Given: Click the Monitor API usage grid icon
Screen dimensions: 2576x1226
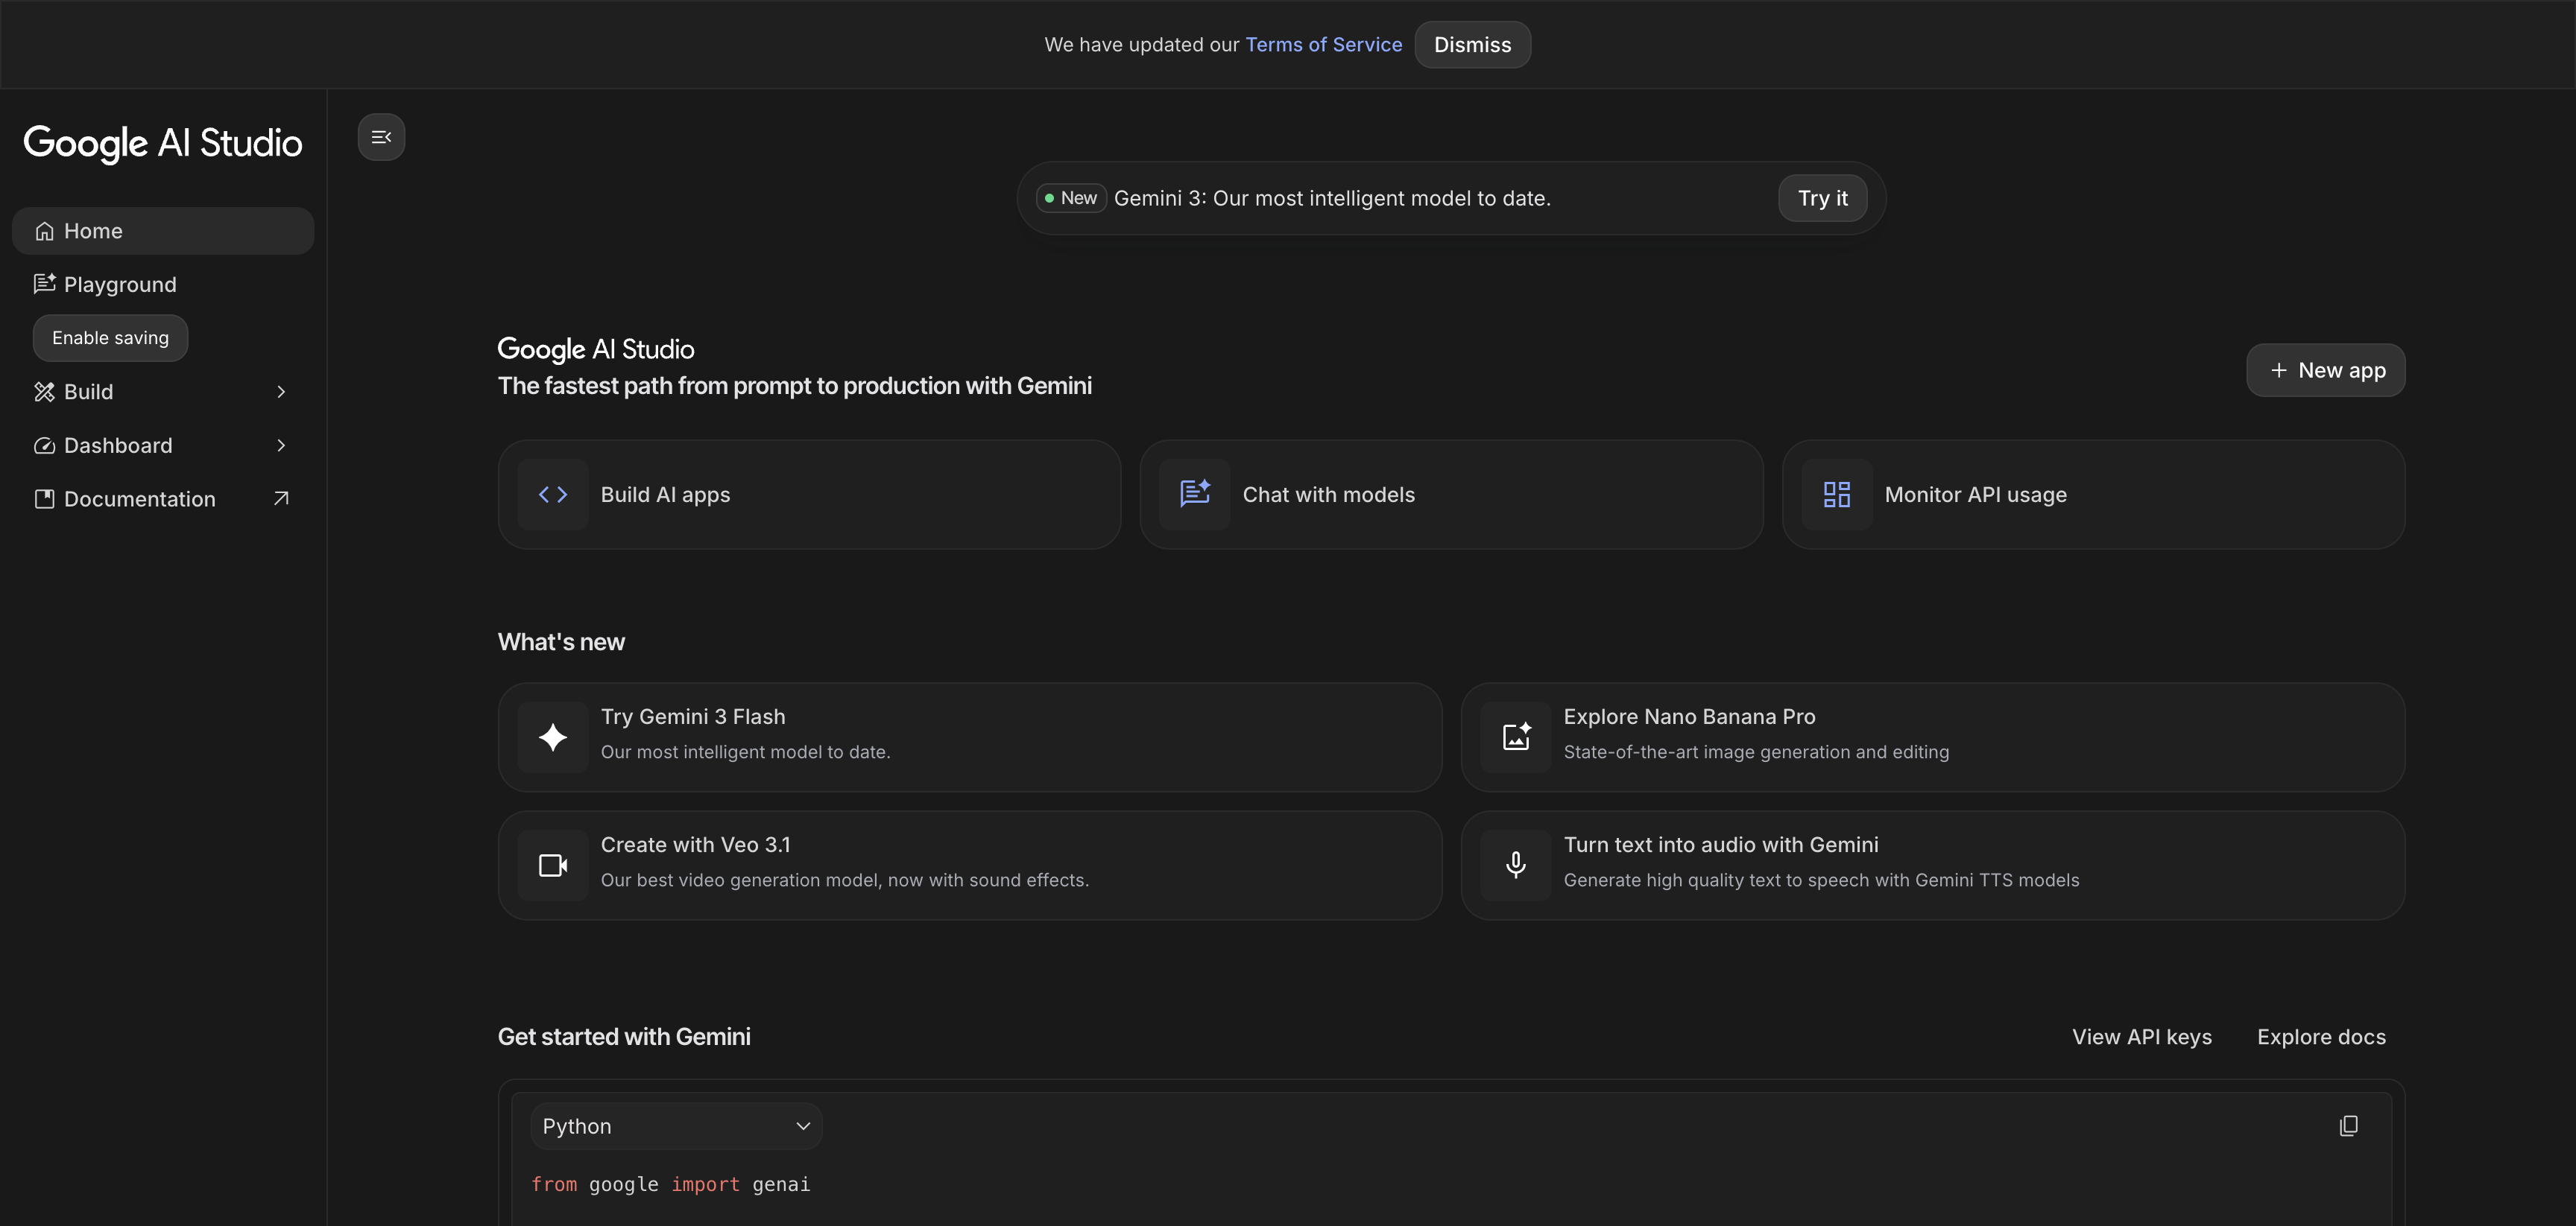Looking at the screenshot, I should coord(1837,495).
